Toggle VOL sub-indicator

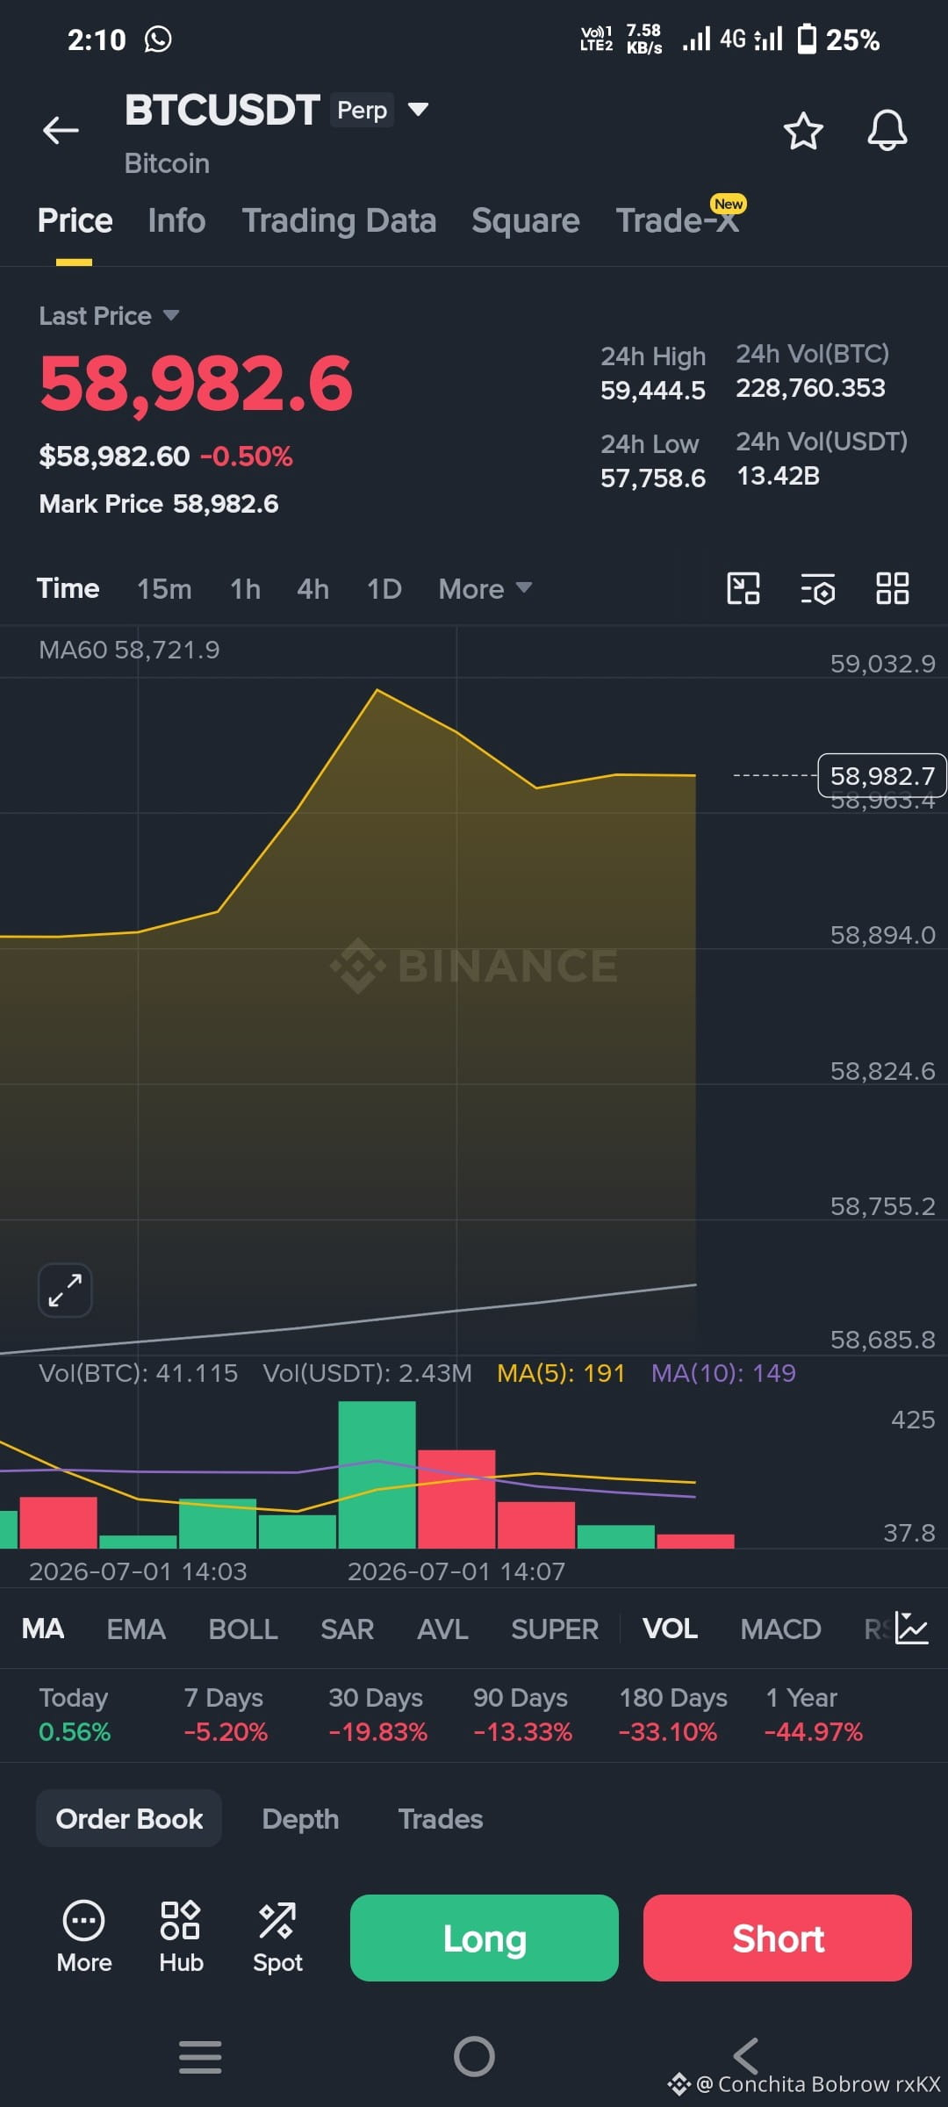pos(670,1629)
